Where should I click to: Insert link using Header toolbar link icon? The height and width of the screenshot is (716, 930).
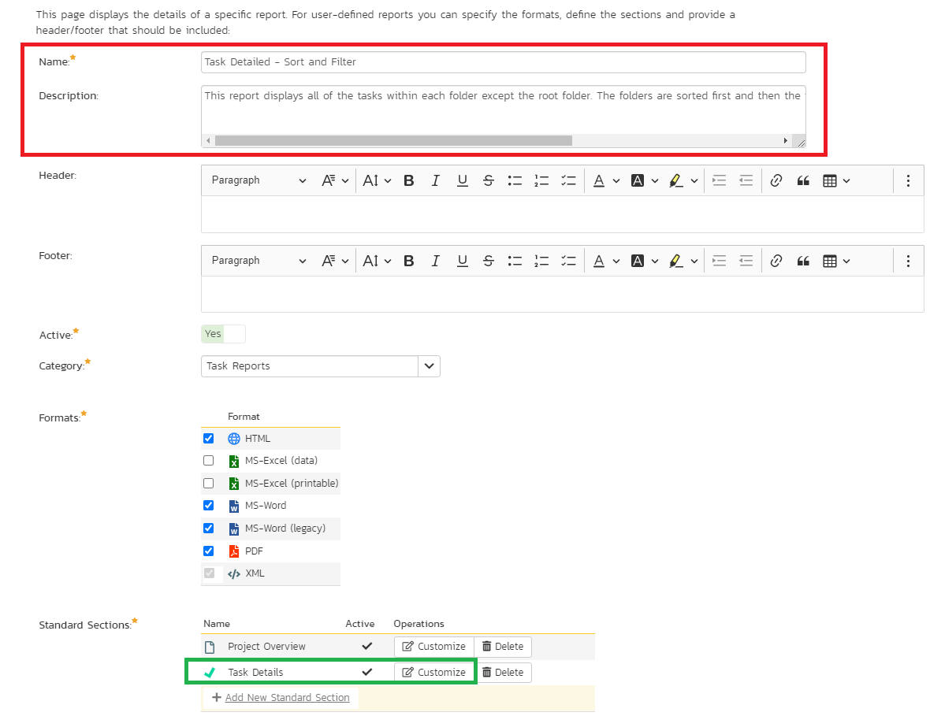point(776,180)
